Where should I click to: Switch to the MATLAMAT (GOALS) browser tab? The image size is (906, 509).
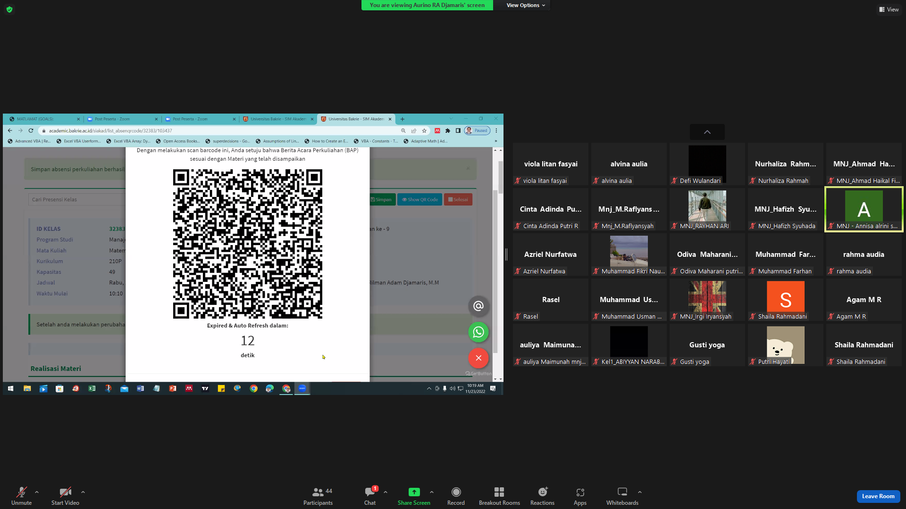pos(42,119)
